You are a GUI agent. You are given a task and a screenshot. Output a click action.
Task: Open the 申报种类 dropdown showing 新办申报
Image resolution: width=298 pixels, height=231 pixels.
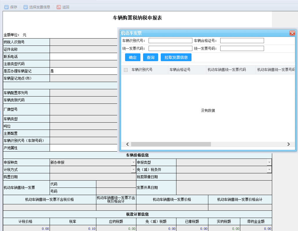click(133, 162)
